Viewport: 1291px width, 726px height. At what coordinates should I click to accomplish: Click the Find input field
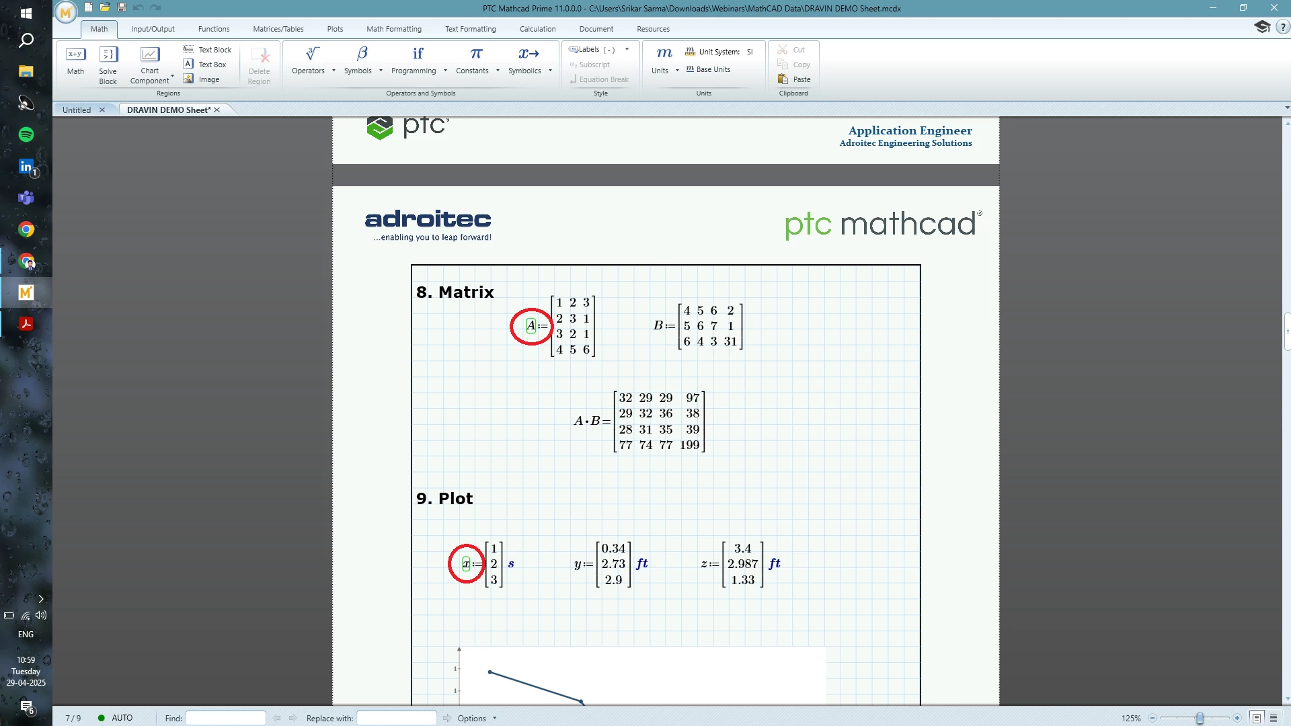[x=226, y=718]
